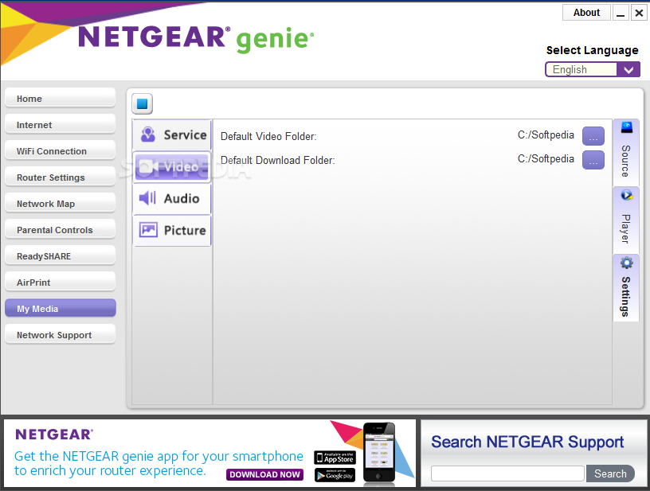This screenshot has width=650, height=491.
Task: Open the Picture tab
Action: 172,230
